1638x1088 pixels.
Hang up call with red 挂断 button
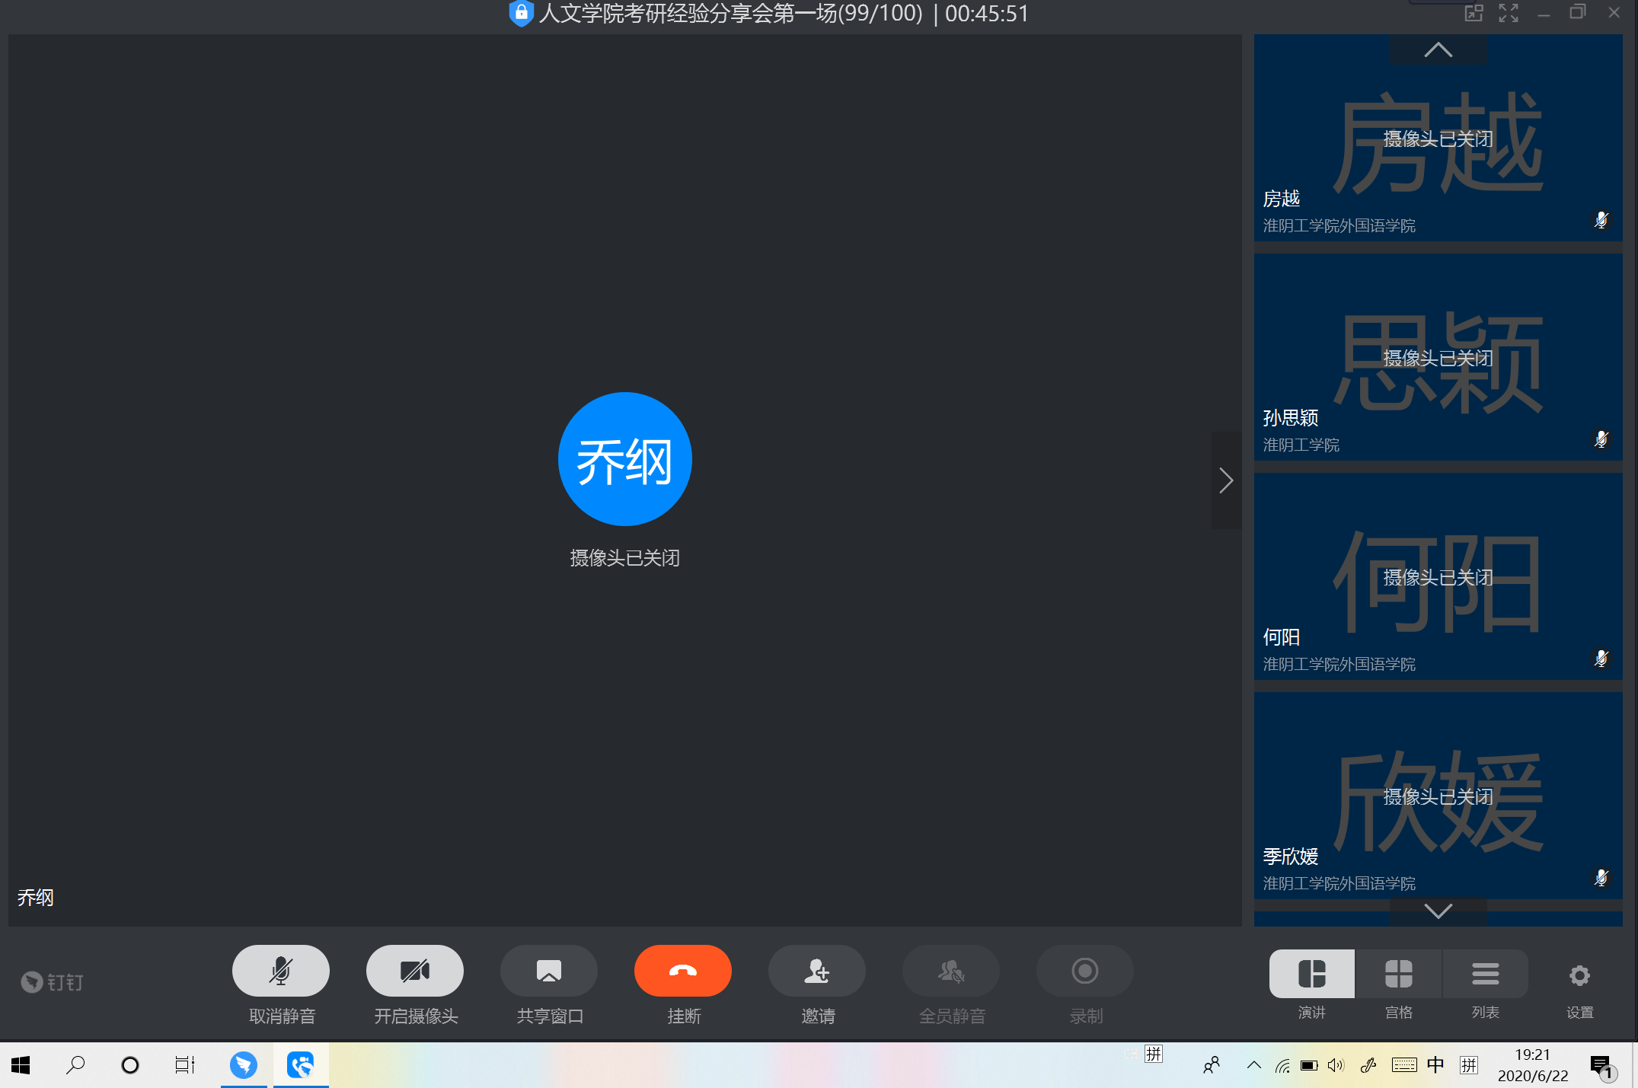point(682,971)
